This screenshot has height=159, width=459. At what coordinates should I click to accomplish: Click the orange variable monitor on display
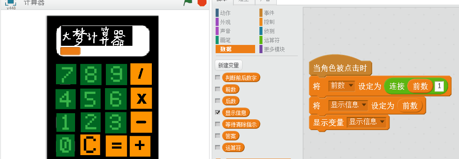coord(70,51)
